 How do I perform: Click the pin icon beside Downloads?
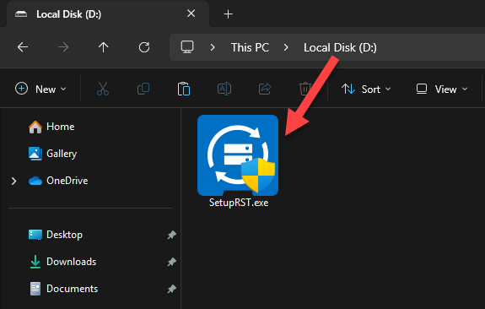click(172, 262)
